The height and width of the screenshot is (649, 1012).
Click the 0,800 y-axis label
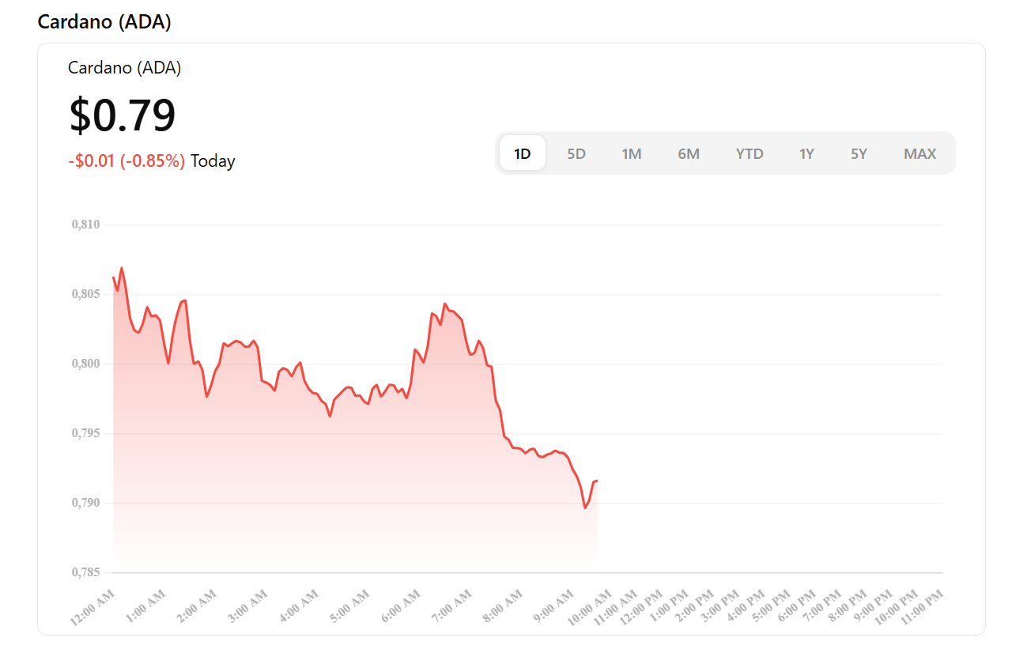click(x=86, y=364)
